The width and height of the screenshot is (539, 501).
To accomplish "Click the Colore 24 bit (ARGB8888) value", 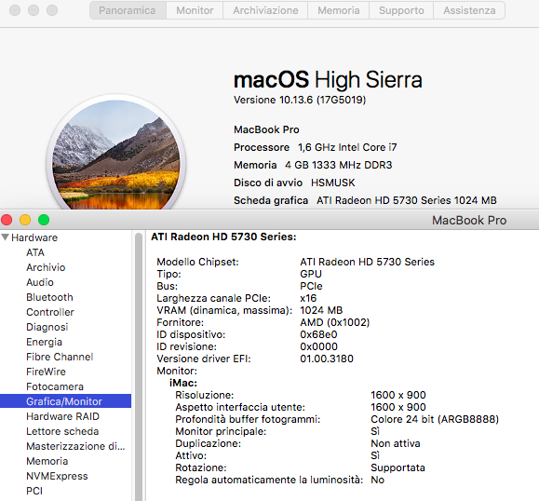I will [x=435, y=419].
